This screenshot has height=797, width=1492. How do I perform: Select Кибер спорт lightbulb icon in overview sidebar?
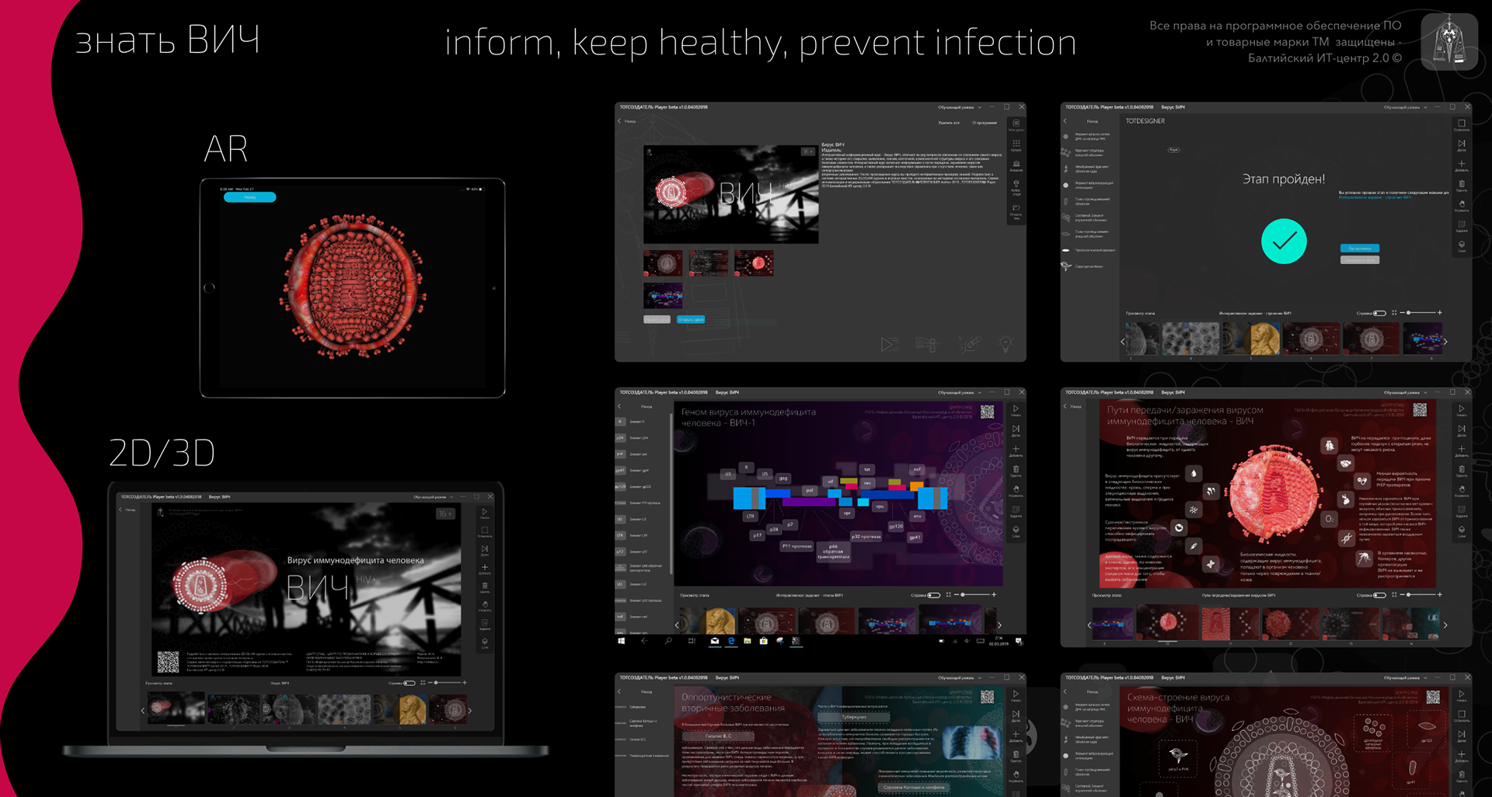1016,186
